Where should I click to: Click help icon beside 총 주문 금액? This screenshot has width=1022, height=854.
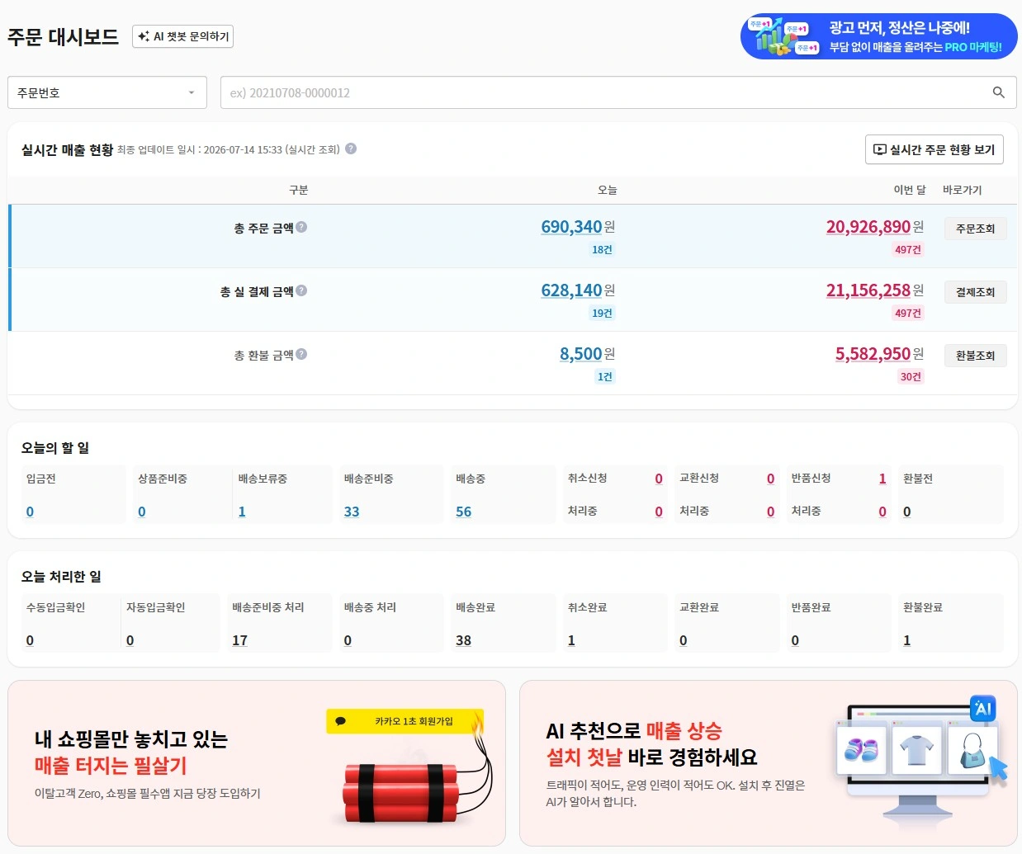[x=301, y=227]
